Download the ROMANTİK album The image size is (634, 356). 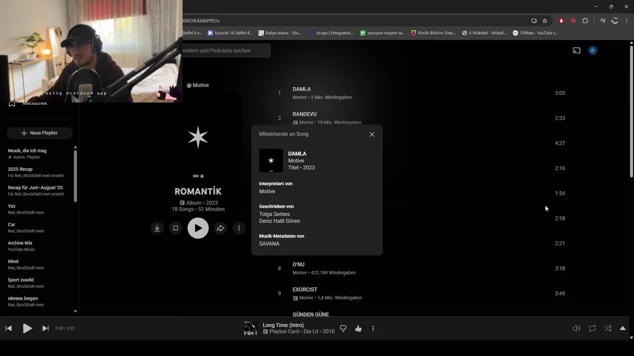click(x=157, y=228)
